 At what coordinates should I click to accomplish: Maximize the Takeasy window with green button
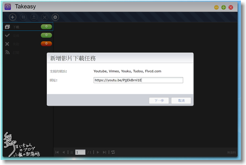pos(224,7)
